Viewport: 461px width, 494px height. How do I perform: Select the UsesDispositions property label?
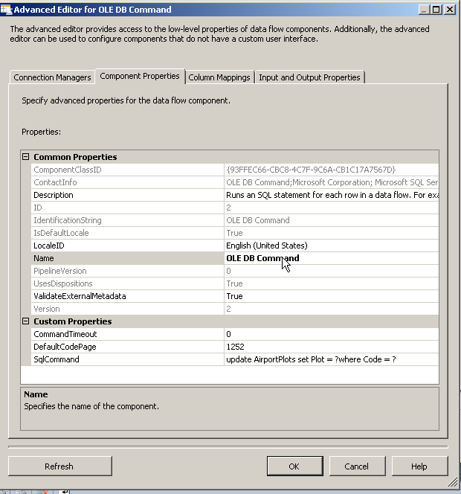(x=63, y=283)
